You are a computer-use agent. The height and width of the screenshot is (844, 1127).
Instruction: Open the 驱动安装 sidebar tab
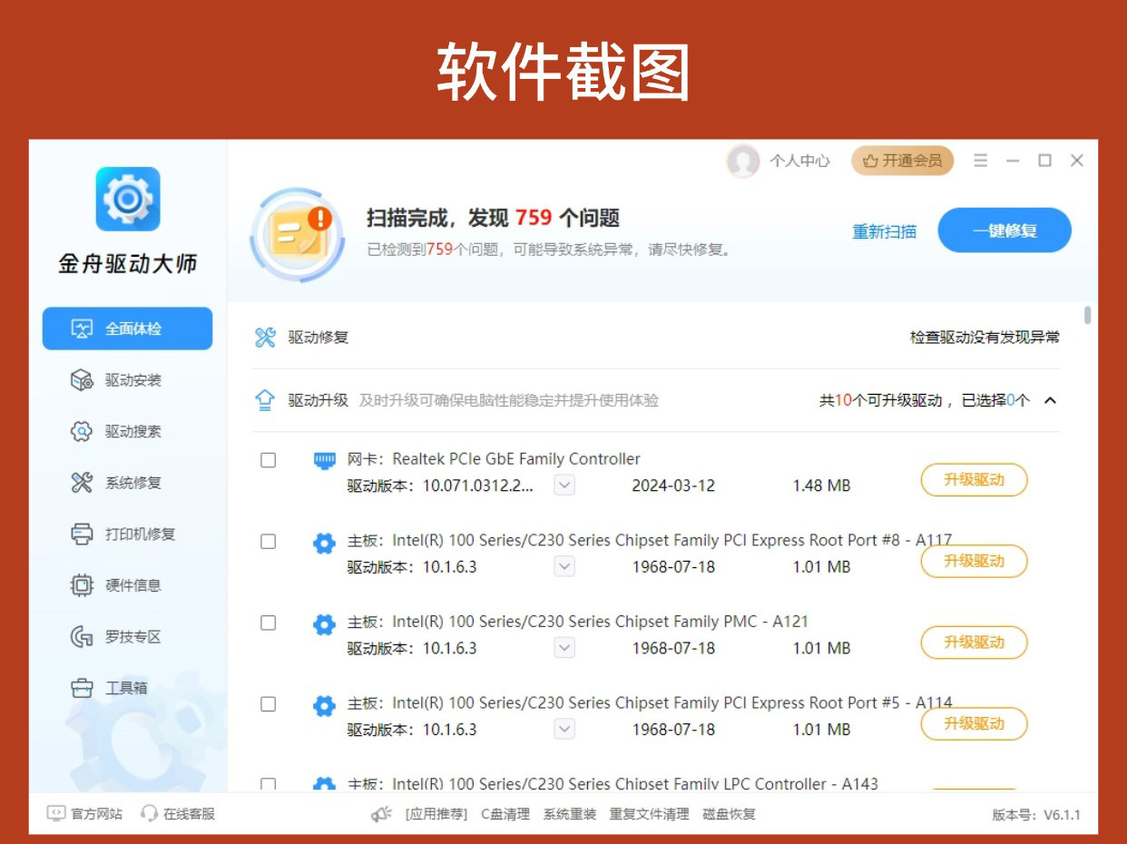127,380
